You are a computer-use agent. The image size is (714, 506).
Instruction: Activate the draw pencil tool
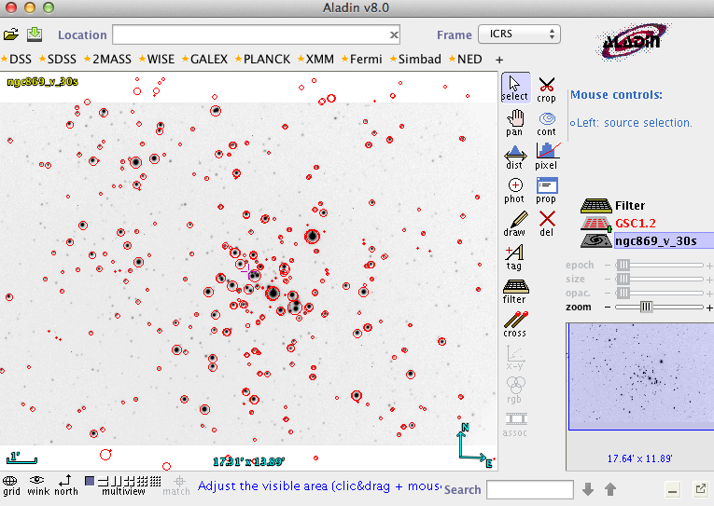(x=515, y=224)
